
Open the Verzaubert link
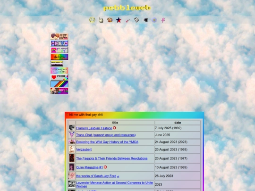(84, 149)
